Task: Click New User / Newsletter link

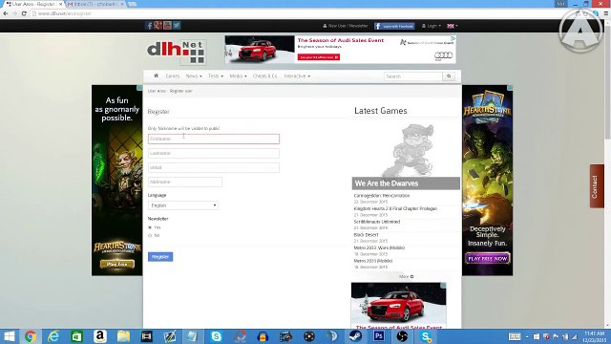Action: 346,26
